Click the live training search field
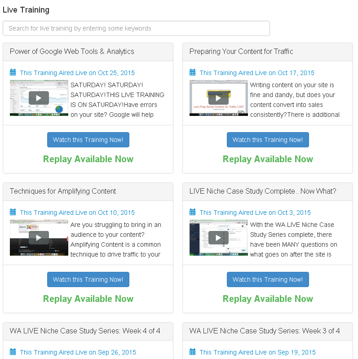 click(136, 28)
